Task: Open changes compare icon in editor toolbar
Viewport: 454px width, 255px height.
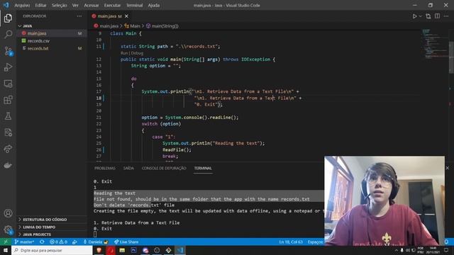Action: point(428,16)
